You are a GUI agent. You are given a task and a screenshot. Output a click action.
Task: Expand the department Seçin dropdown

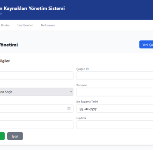pyautogui.click(x=37, y=92)
